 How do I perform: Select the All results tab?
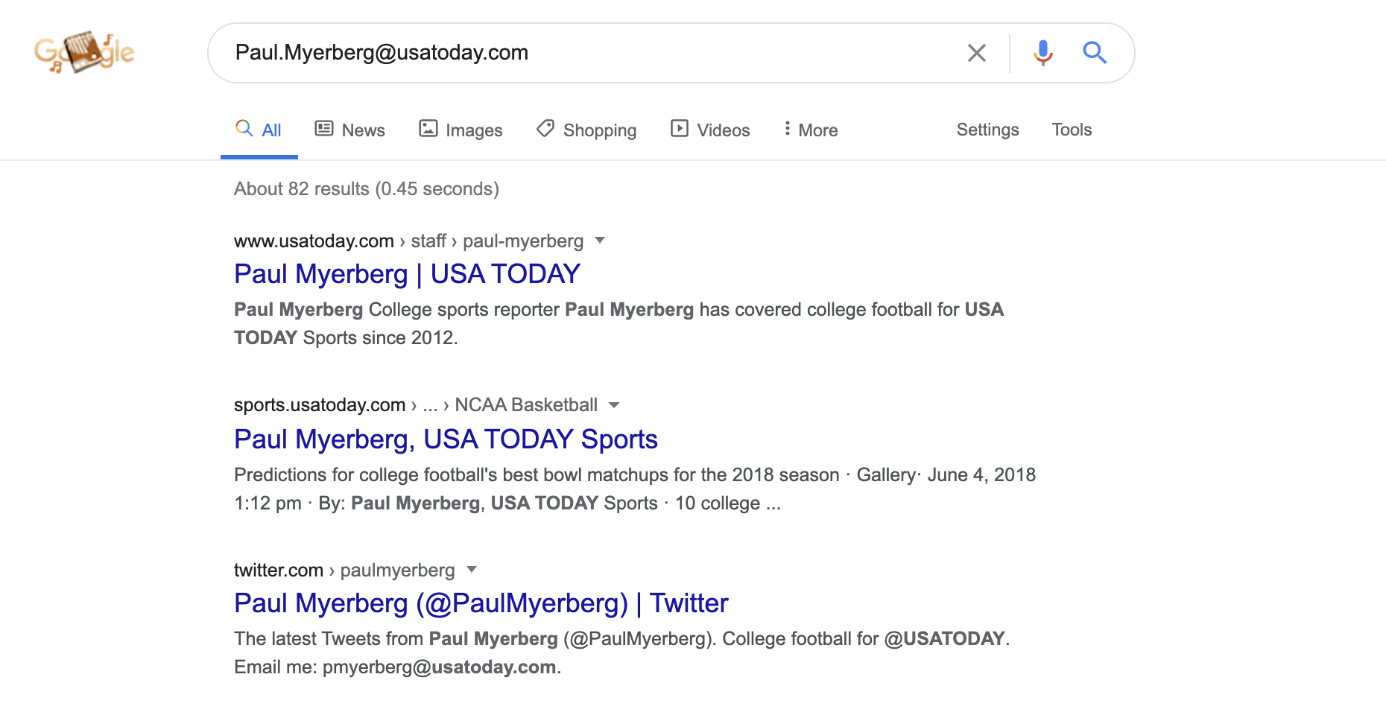coord(259,130)
